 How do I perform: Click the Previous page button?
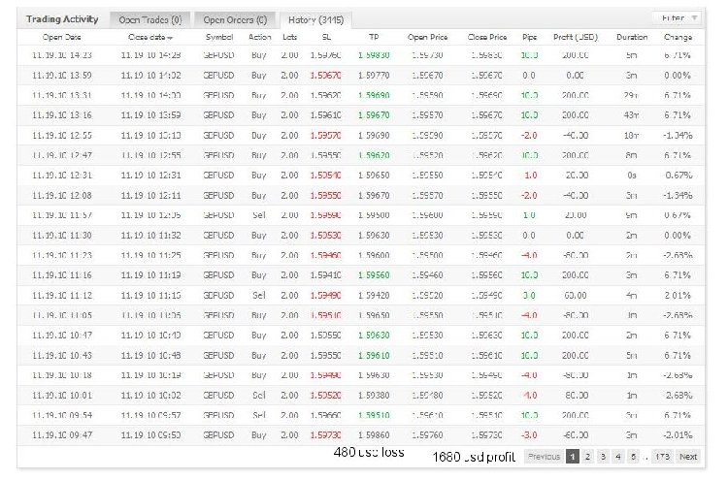544,456
